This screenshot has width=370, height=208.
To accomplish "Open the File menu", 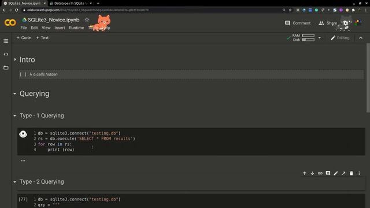I will coord(24,28).
